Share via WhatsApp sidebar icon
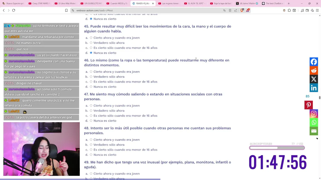 point(314,122)
